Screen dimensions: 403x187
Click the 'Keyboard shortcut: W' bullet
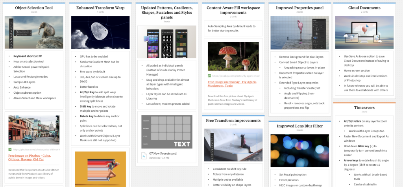[x=27, y=56]
